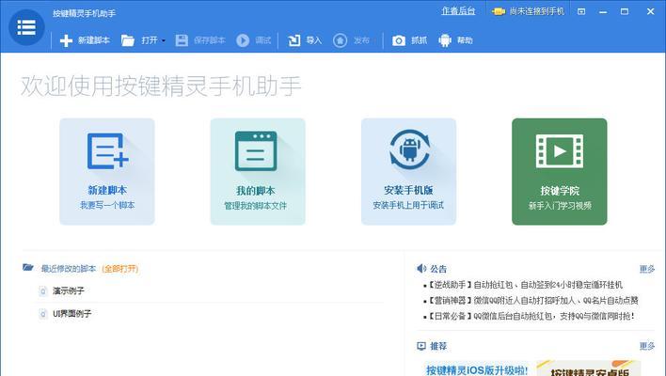Click the 发布 publish icon
The height and width of the screenshot is (376, 666).
[x=340, y=40]
